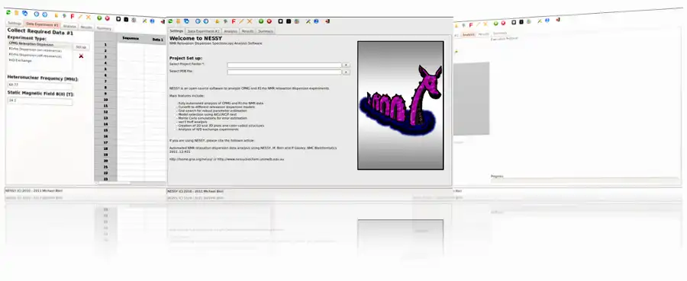Switch to Results tab in center window
687x281 pixels.
247,31
